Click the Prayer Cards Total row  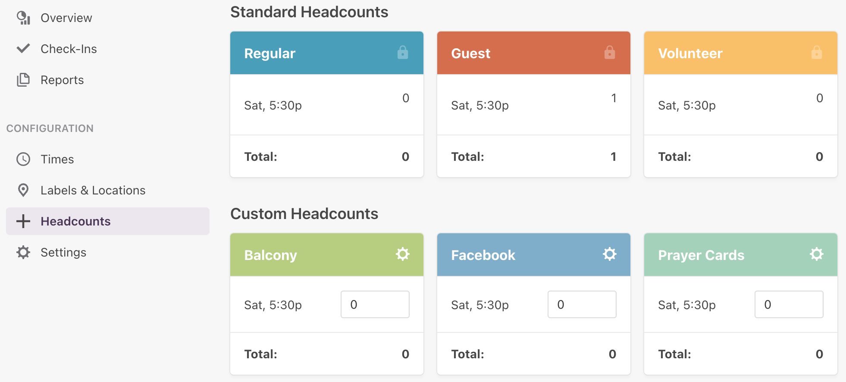[741, 354]
